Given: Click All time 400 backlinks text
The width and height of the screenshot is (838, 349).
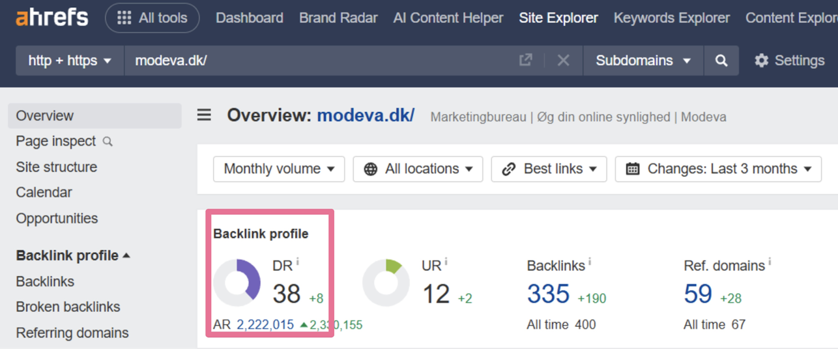Looking at the screenshot, I should pos(561,325).
